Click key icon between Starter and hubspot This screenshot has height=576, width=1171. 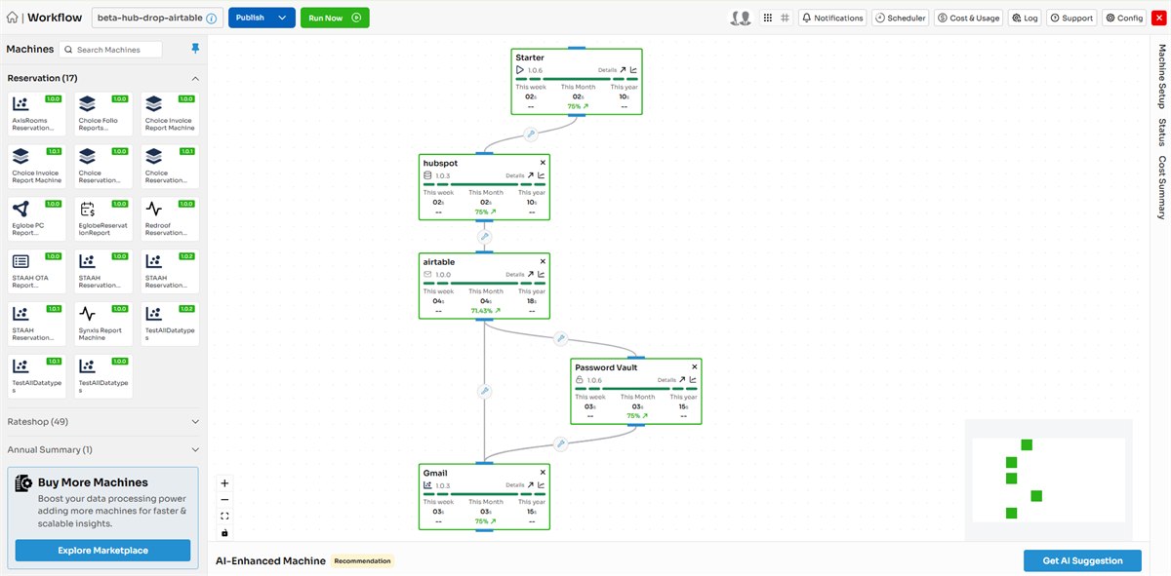531,134
